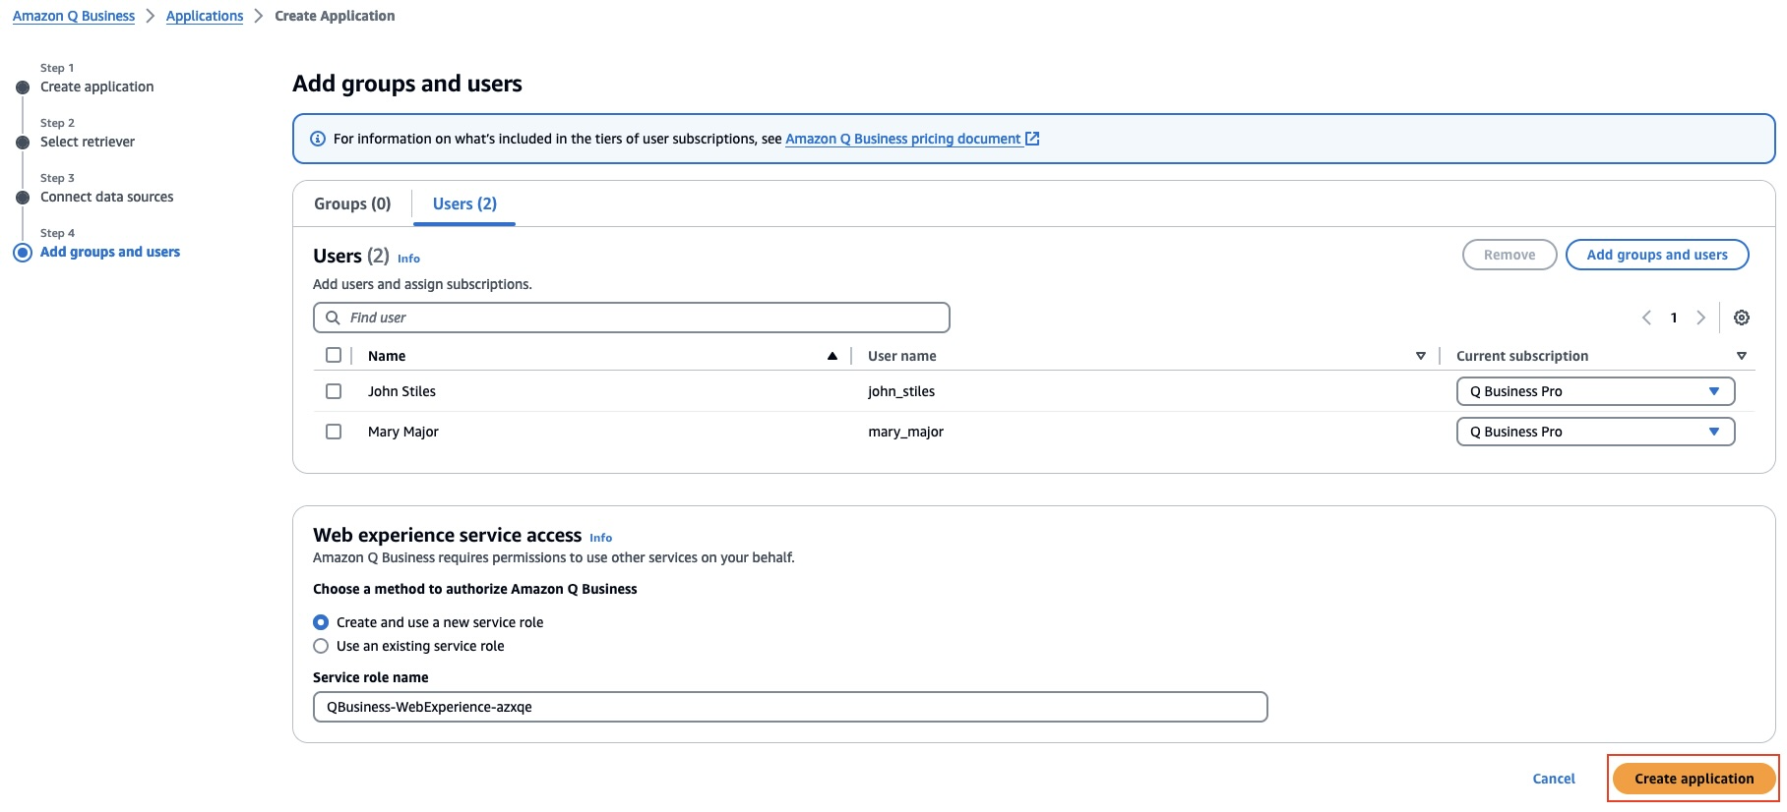Check the Mary Major row checkbox
The width and height of the screenshot is (1787, 812).
[334, 432]
